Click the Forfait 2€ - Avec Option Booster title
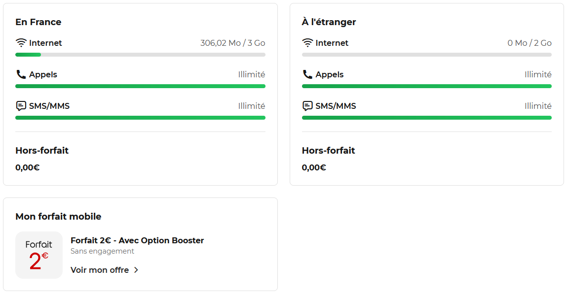This screenshot has height=294, width=567. pos(137,240)
